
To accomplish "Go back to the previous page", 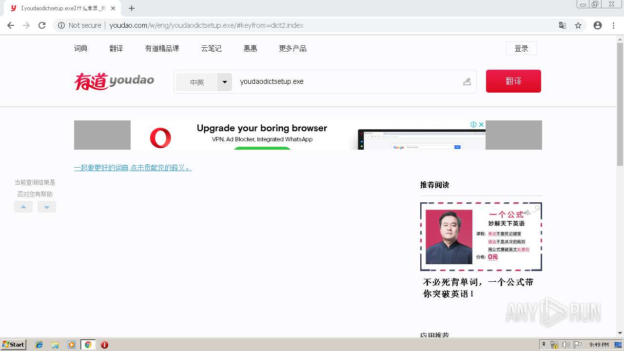I will [11, 25].
